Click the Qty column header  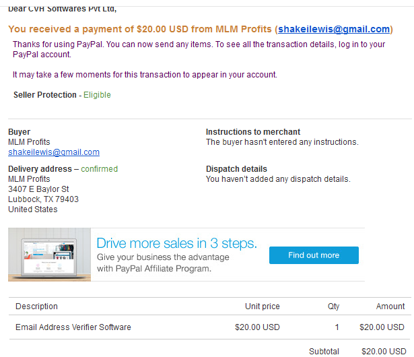pos(333,306)
